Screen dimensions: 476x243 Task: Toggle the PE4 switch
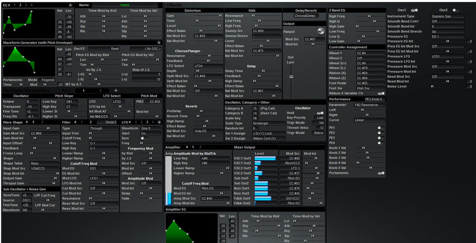pyautogui.click(x=381, y=142)
